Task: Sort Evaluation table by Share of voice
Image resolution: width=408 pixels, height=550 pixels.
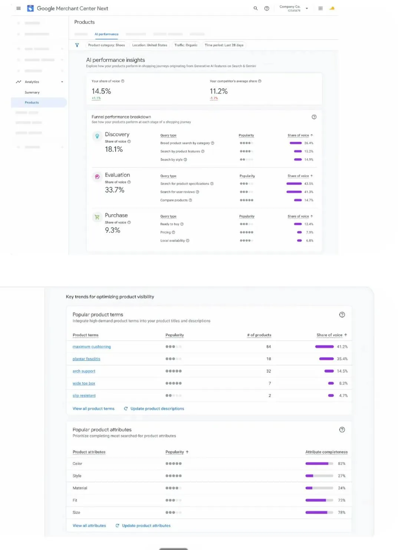Action: tap(300, 176)
